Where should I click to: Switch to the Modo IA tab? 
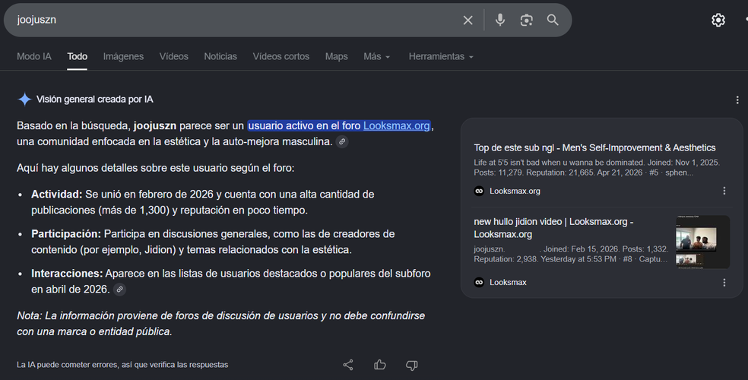click(x=34, y=56)
